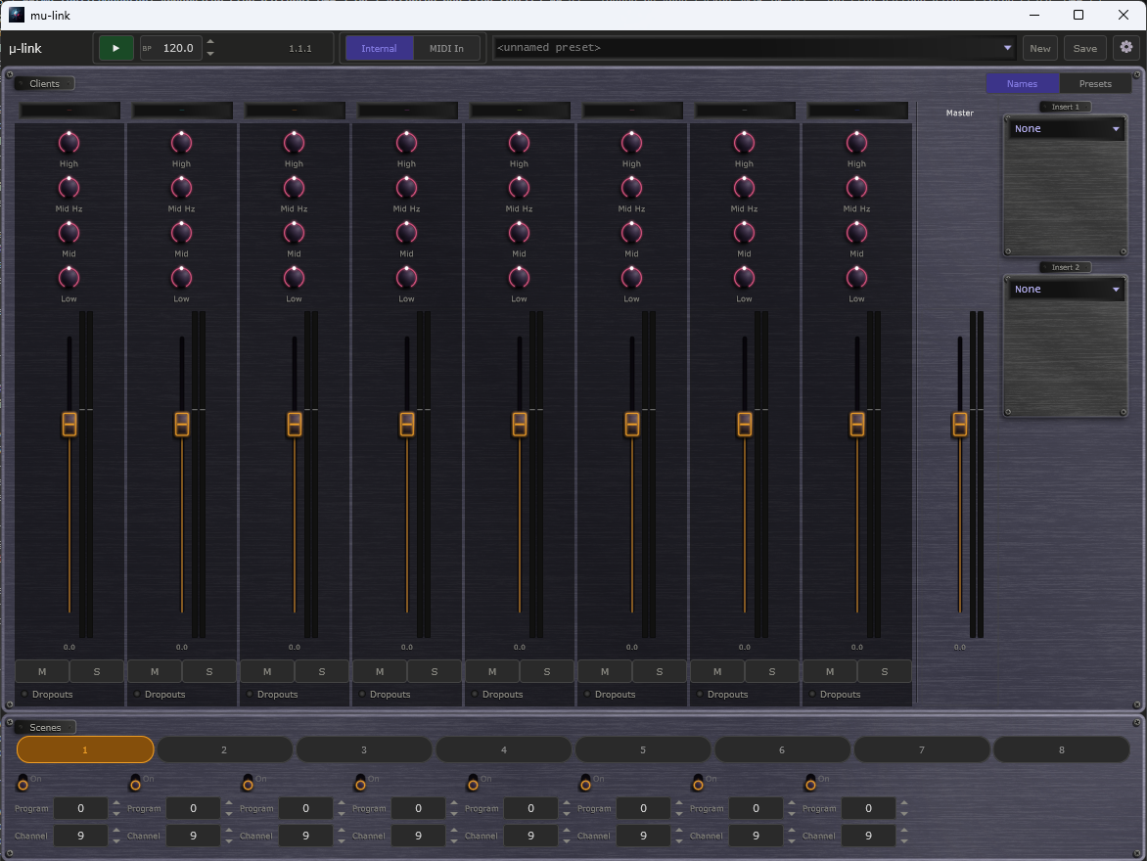Click the channel 5 volume fader handle
The image size is (1147, 861).
point(520,424)
